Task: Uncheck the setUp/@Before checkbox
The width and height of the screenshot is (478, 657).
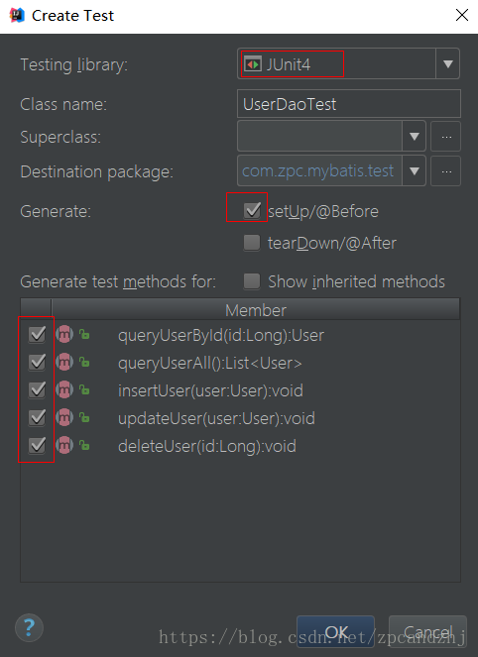Action: [252, 210]
